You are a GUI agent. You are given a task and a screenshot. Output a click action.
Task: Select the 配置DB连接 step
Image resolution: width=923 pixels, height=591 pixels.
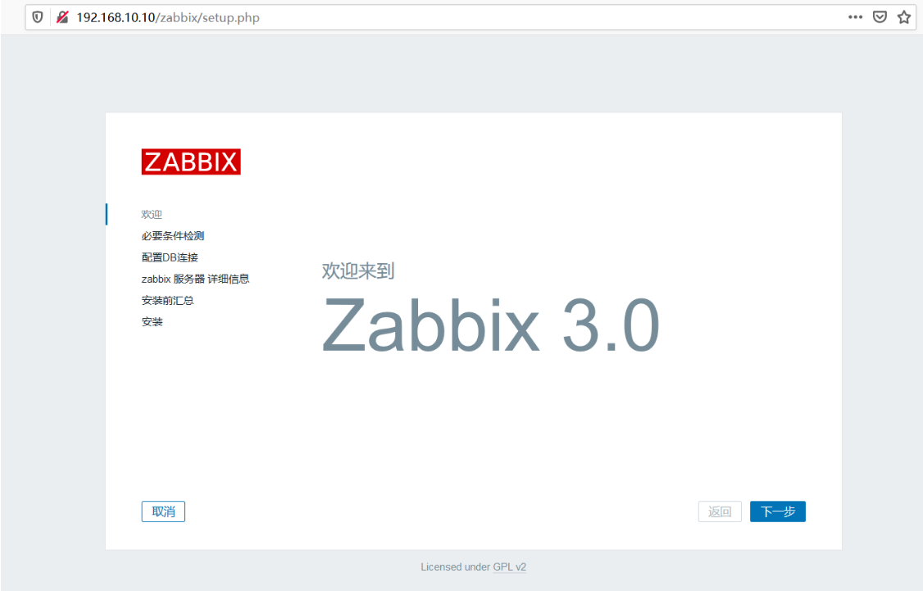tap(170, 257)
